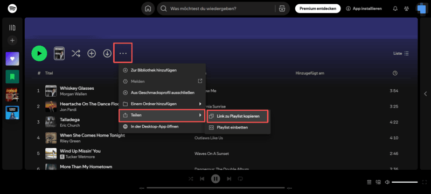The image size is (431, 194).
Task: Open user profile avatar
Action: click(x=421, y=9)
